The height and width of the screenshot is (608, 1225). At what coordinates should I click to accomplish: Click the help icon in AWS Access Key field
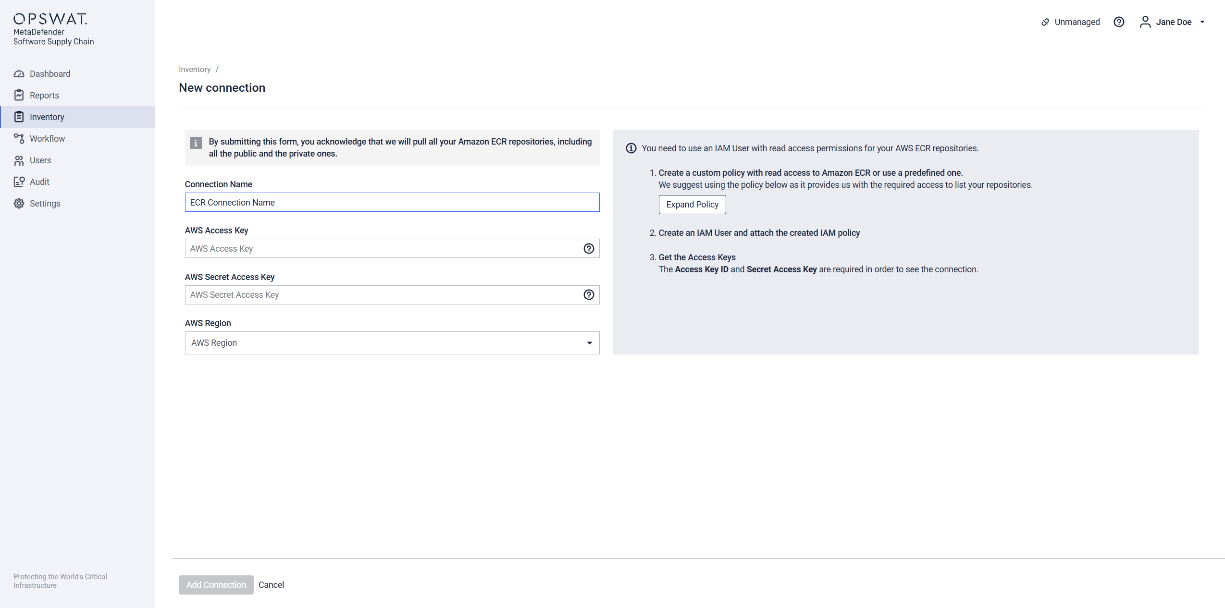pos(589,249)
